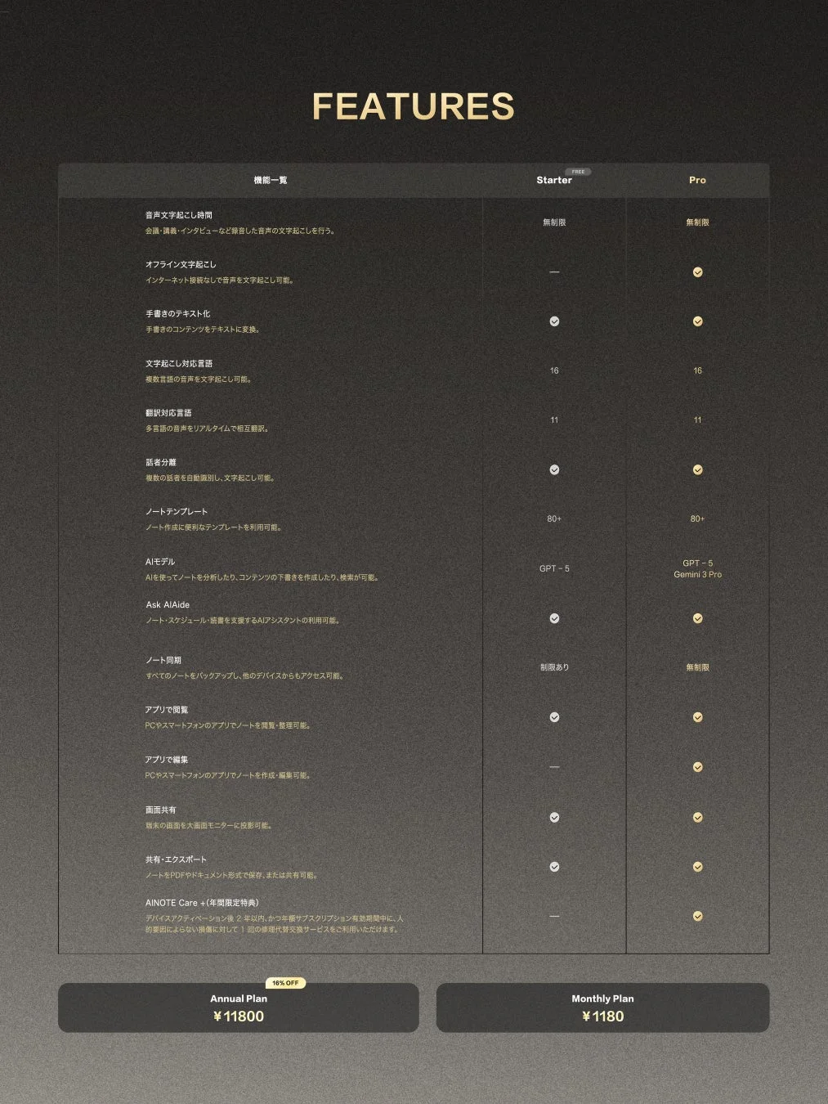Click the FREE badge above Starter
The width and height of the screenshot is (828, 1104).
click(578, 172)
